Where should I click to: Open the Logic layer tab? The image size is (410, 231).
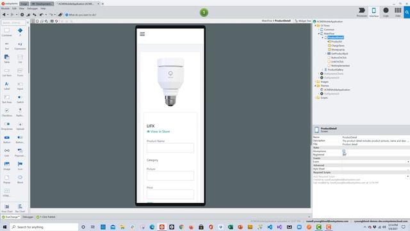(386, 12)
